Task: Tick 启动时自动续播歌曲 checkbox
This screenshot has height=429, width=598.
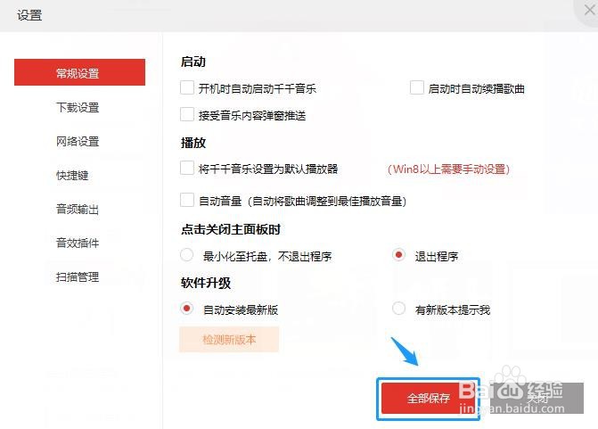Action: pyautogui.click(x=417, y=87)
